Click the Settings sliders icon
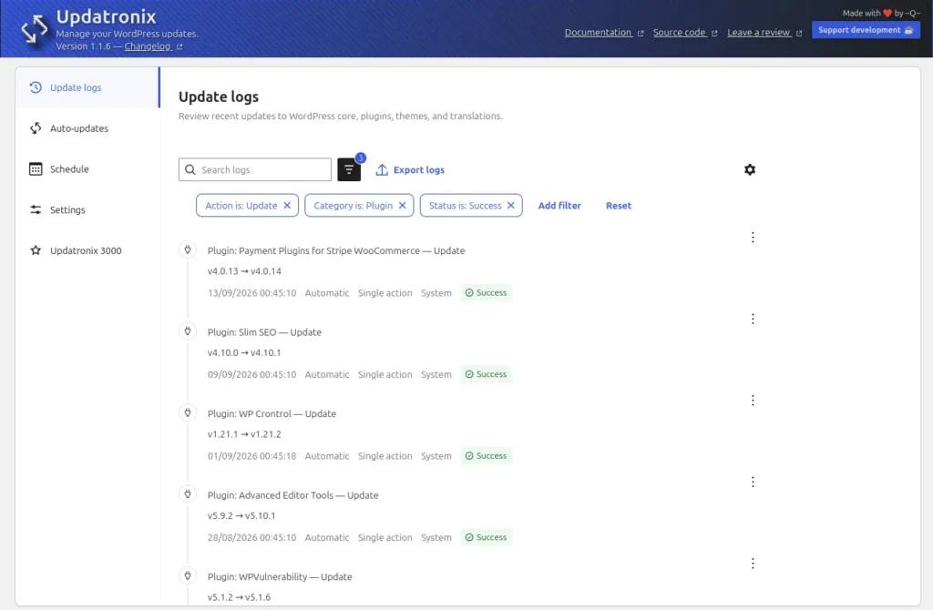933x610 pixels. (x=36, y=210)
